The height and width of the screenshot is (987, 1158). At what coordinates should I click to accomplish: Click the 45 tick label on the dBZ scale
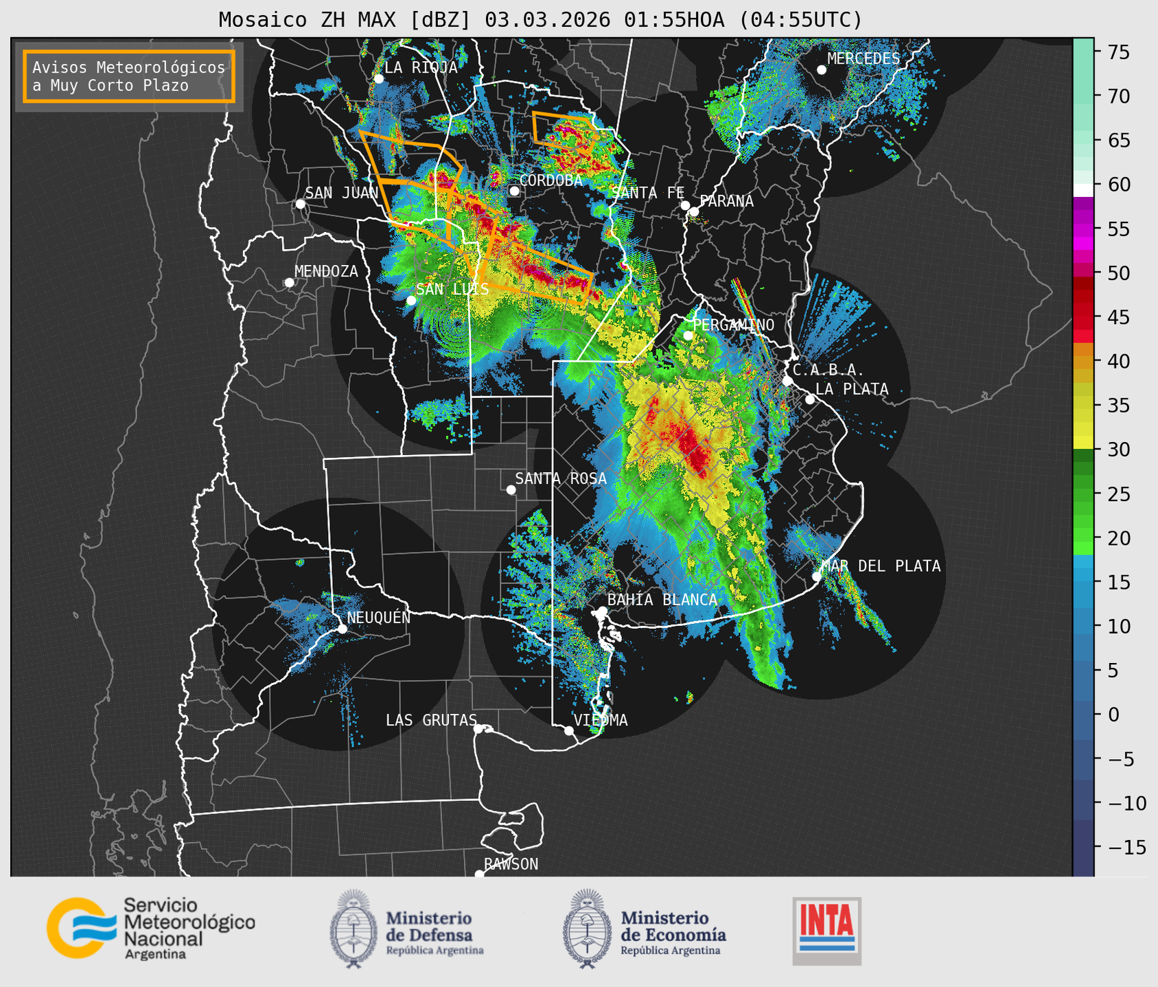(x=1118, y=317)
